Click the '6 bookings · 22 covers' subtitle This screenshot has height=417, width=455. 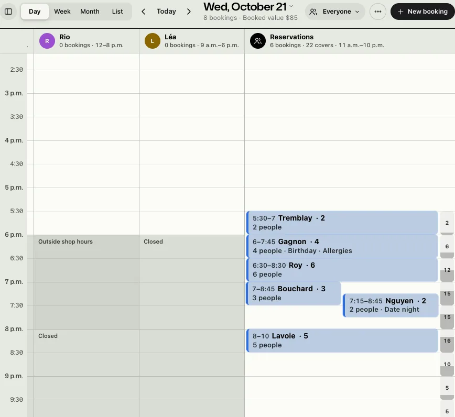[301, 45]
